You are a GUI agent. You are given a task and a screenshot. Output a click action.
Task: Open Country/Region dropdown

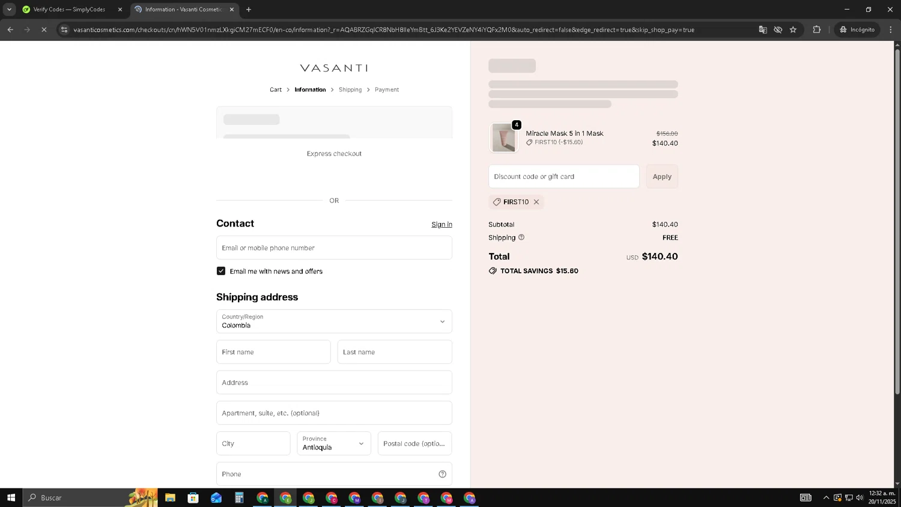click(334, 321)
